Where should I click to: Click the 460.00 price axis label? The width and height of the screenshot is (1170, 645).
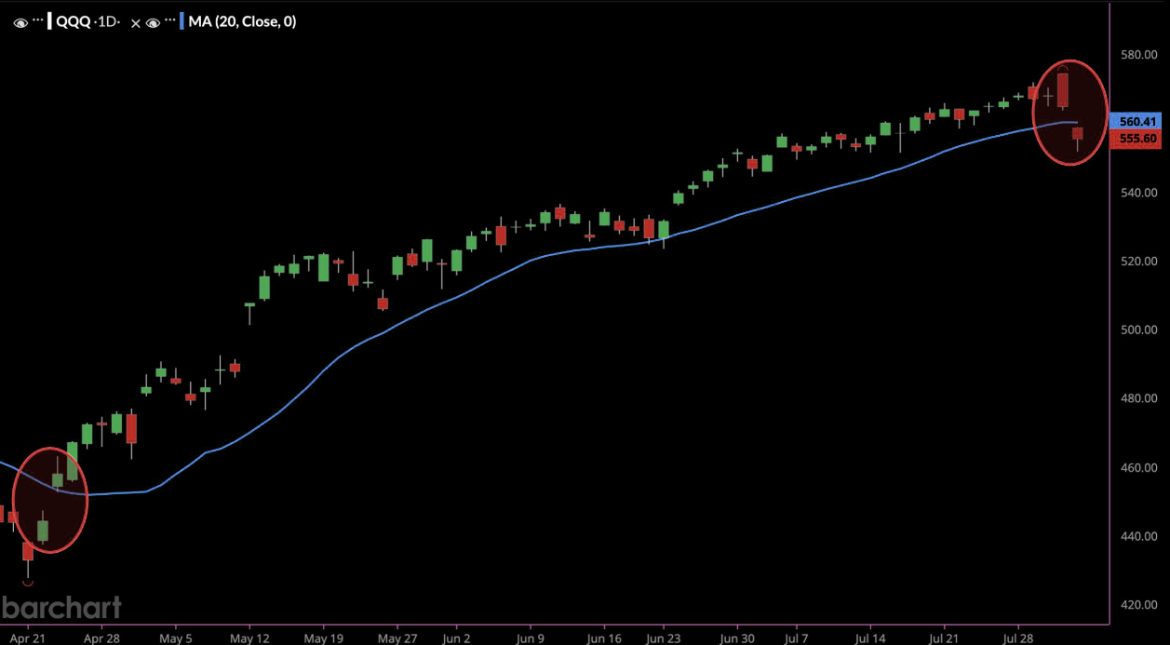click(1138, 468)
